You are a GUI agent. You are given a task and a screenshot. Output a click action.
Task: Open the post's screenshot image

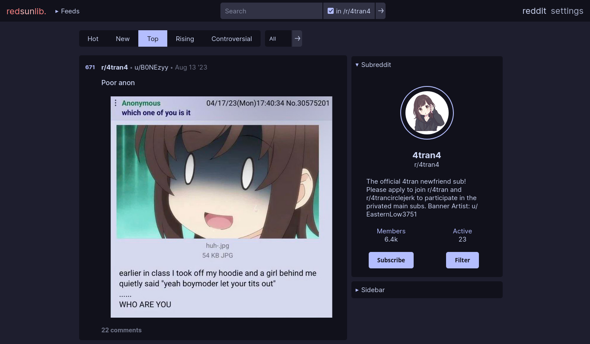pyautogui.click(x=221, y=207)
